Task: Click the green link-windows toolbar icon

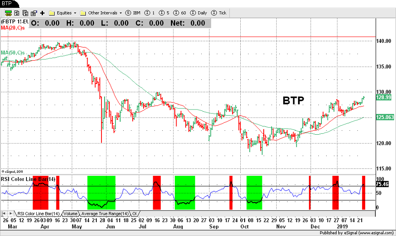Action: pyautogui.click(x=8, y=13)
